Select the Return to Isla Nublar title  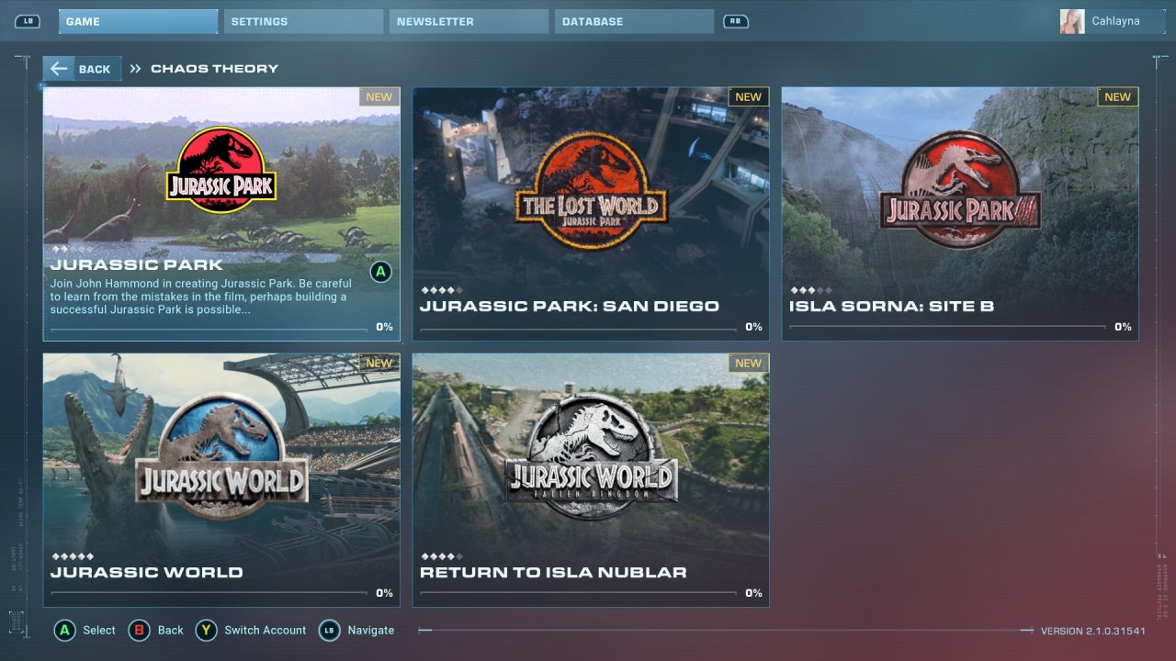click(x=553, y=572)
